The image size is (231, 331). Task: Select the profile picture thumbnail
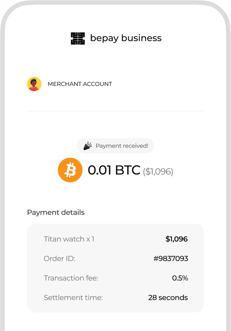point(34,84)
